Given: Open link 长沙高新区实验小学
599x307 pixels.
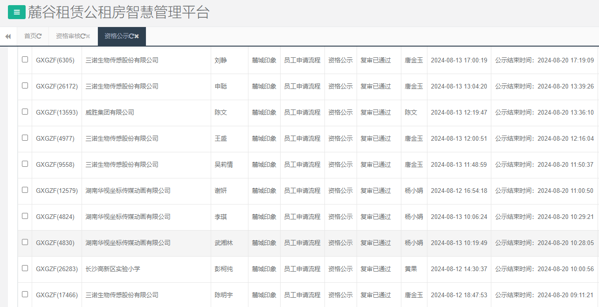Looking at the screenshot, I should 113,269.
